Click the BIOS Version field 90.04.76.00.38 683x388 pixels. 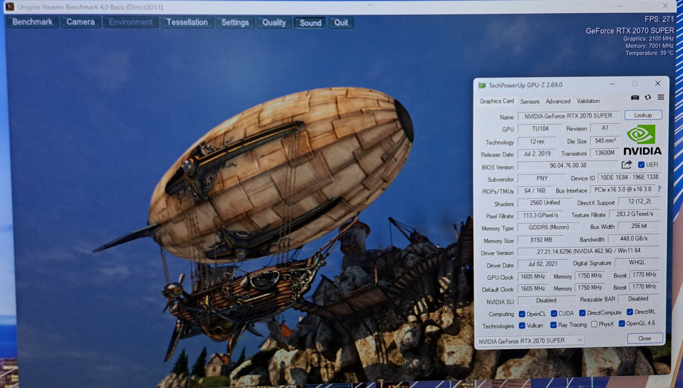568,166
